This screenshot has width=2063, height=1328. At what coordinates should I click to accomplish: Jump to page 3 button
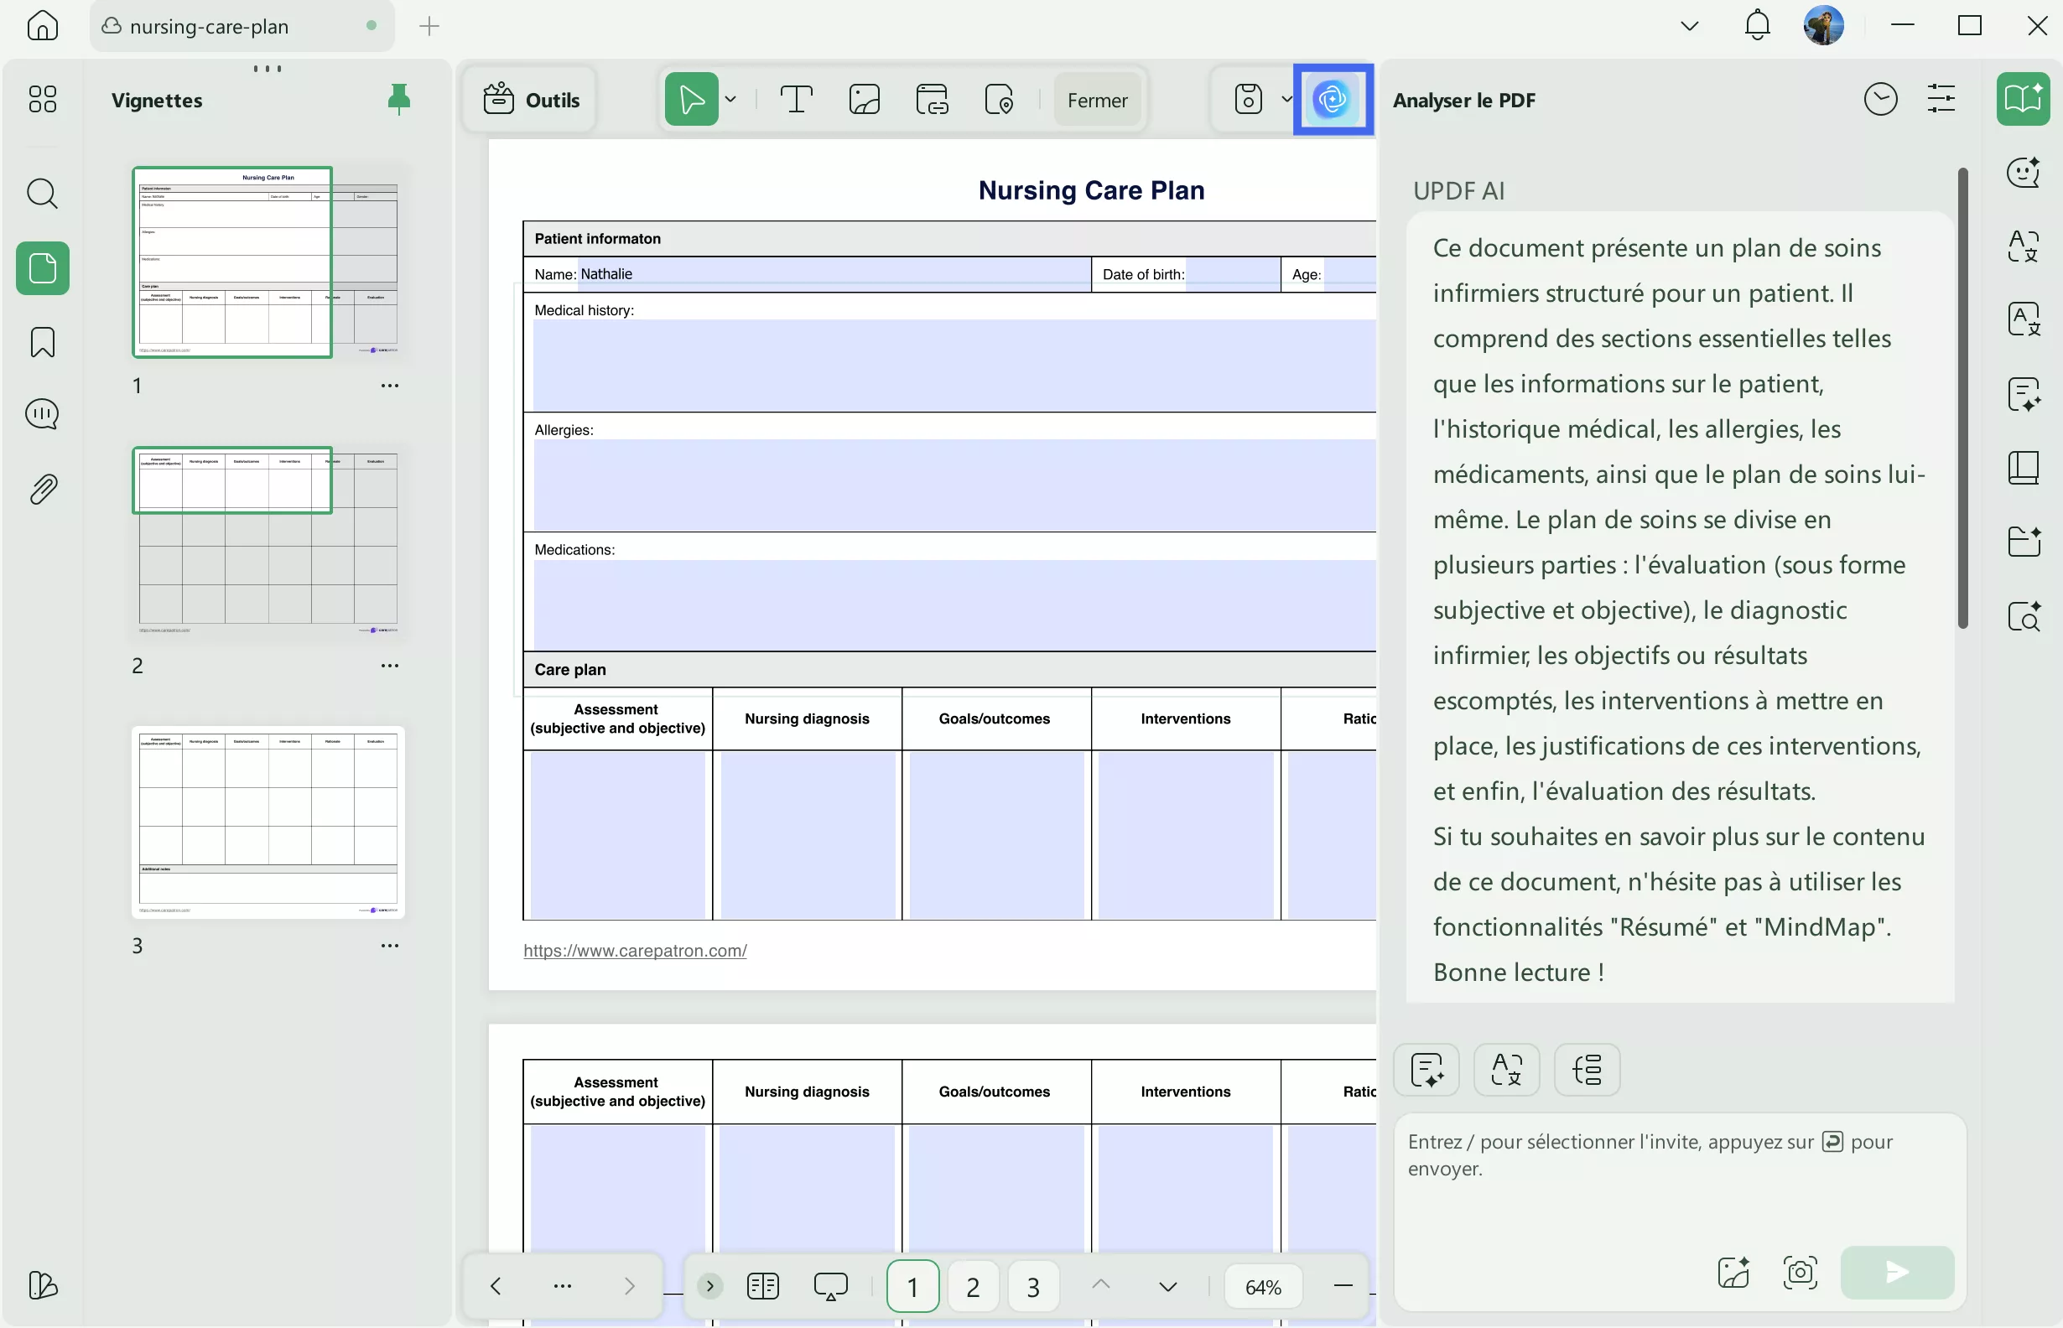[x=1033, y=1286]
